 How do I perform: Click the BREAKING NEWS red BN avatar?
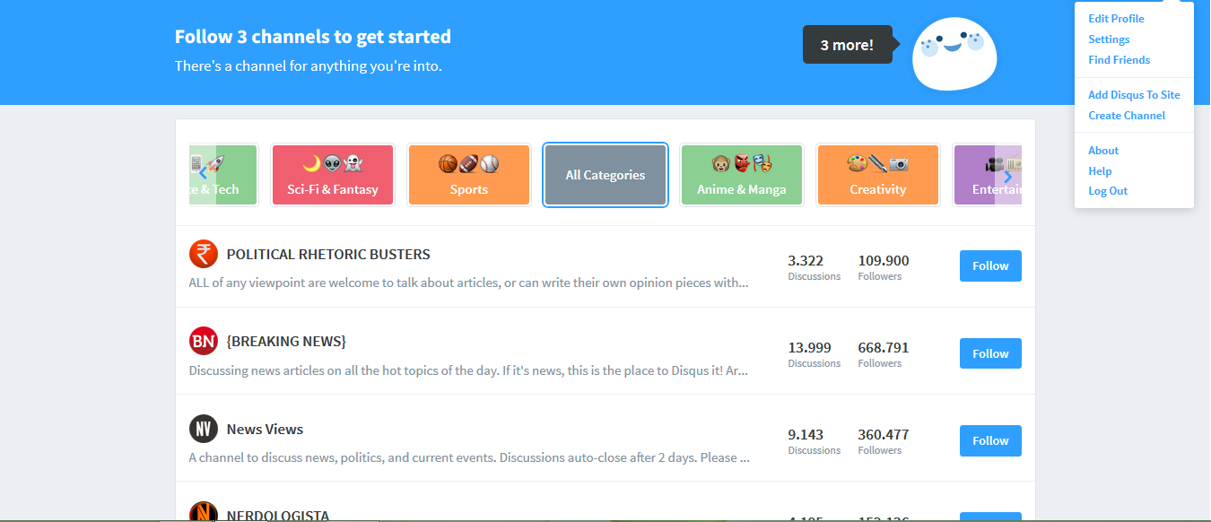point(204,341)
